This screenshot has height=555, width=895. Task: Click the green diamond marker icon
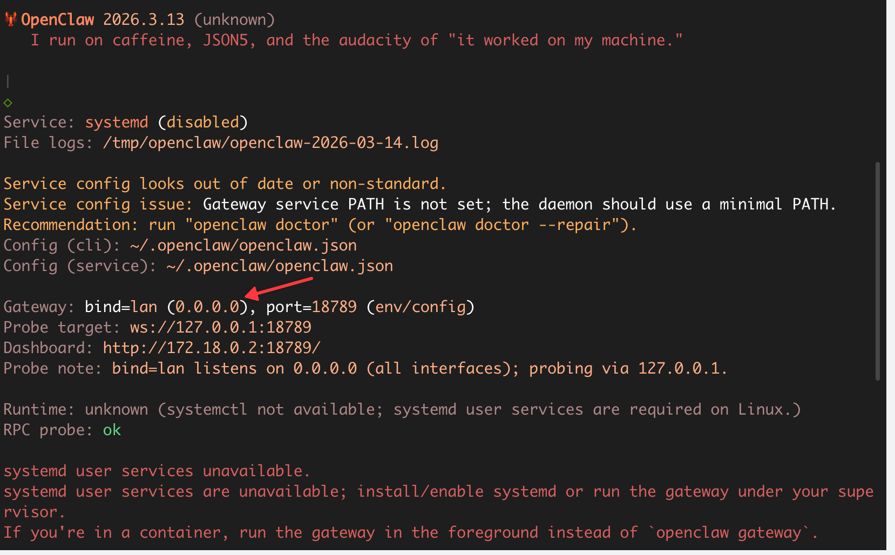coord(8,103)
